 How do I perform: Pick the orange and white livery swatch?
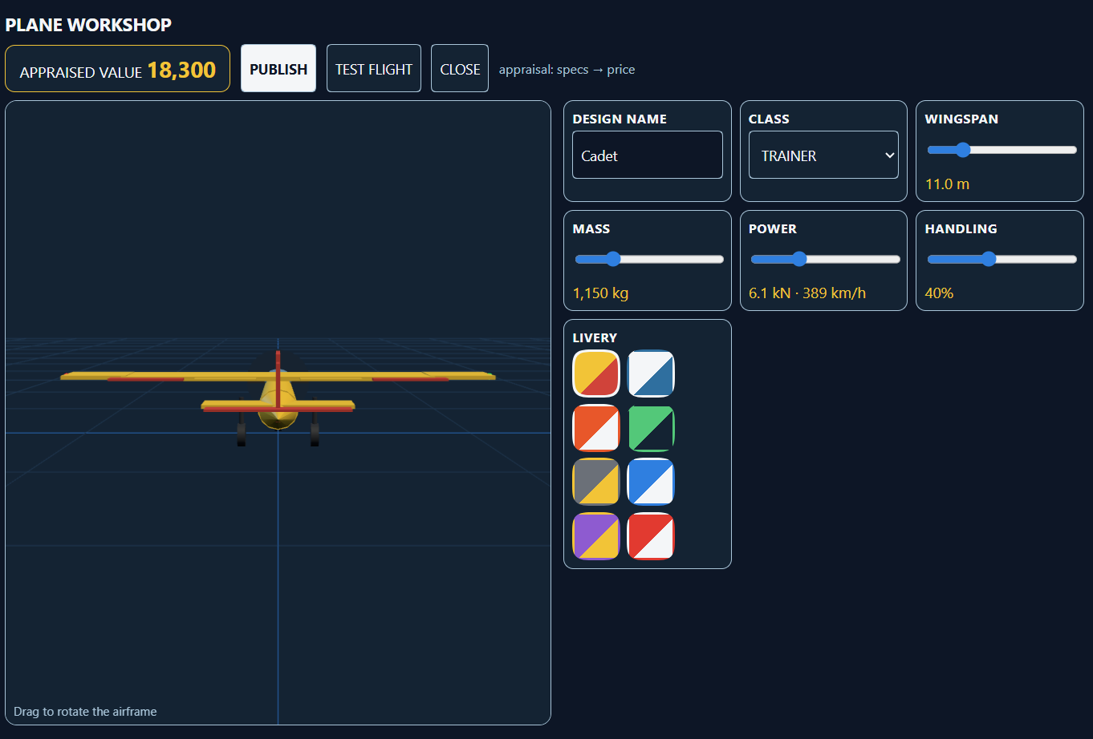coord(596,428)
